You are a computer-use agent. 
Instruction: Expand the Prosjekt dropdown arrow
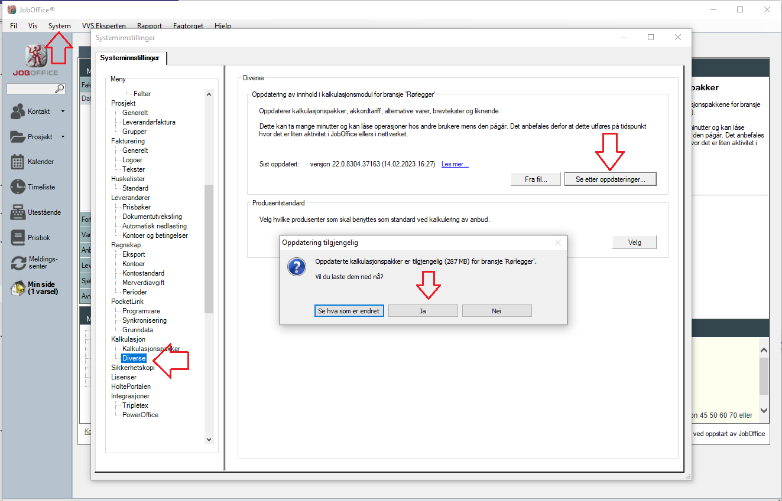click(x=63, y=136)
